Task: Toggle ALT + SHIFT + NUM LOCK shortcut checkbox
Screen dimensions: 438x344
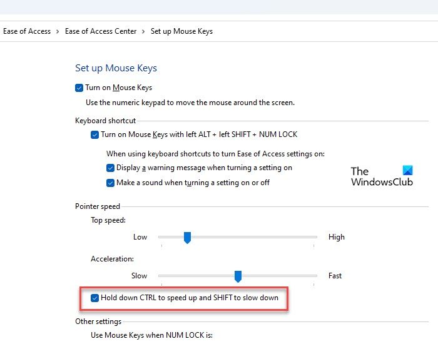Action: pyautogui.click(x=94, y=135)
